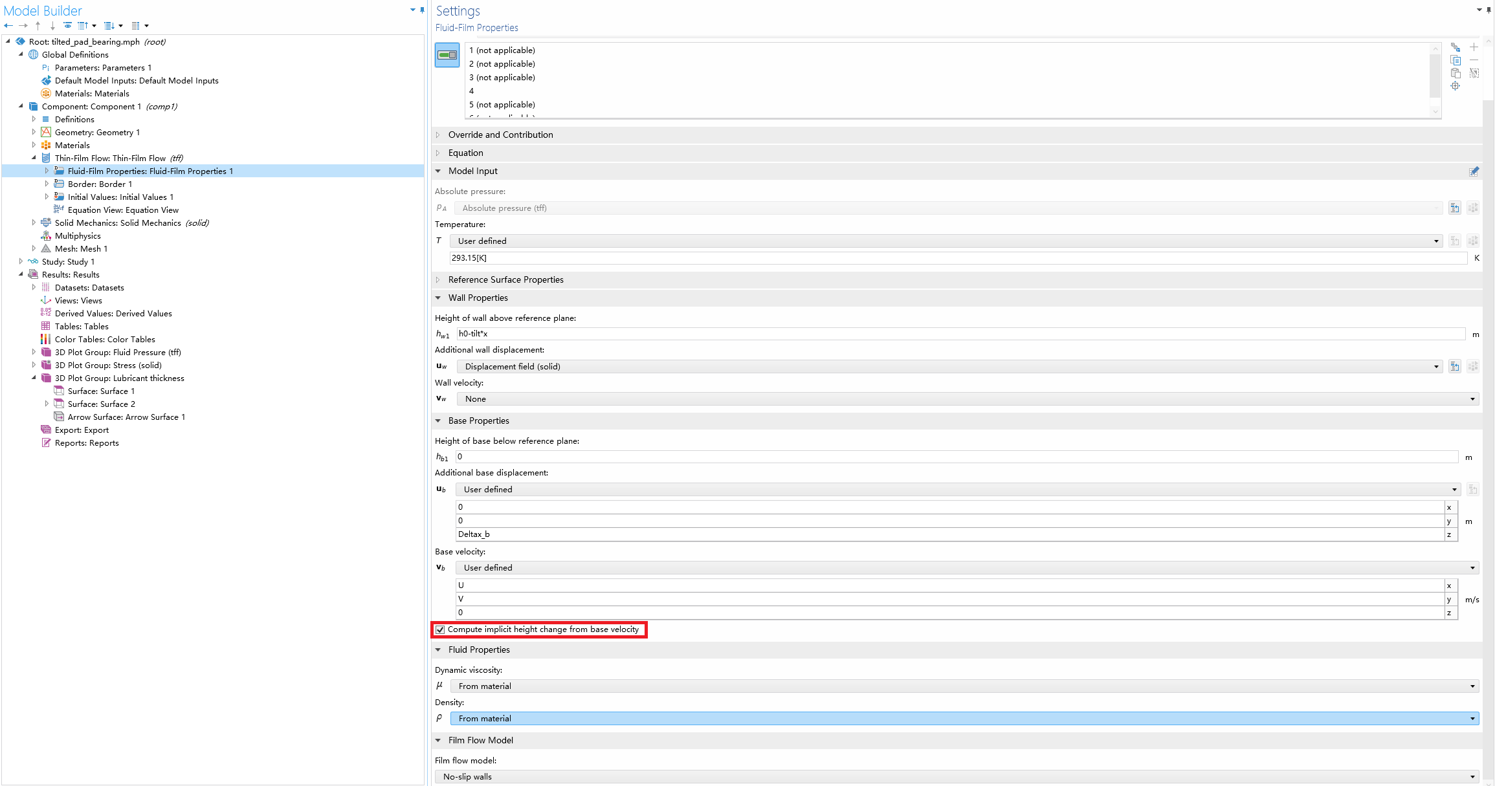Viewport: 1495px width, 786px height.
Task: Click the Back arrow in Model Builder toolbar
Action: (x=8, y=26)
